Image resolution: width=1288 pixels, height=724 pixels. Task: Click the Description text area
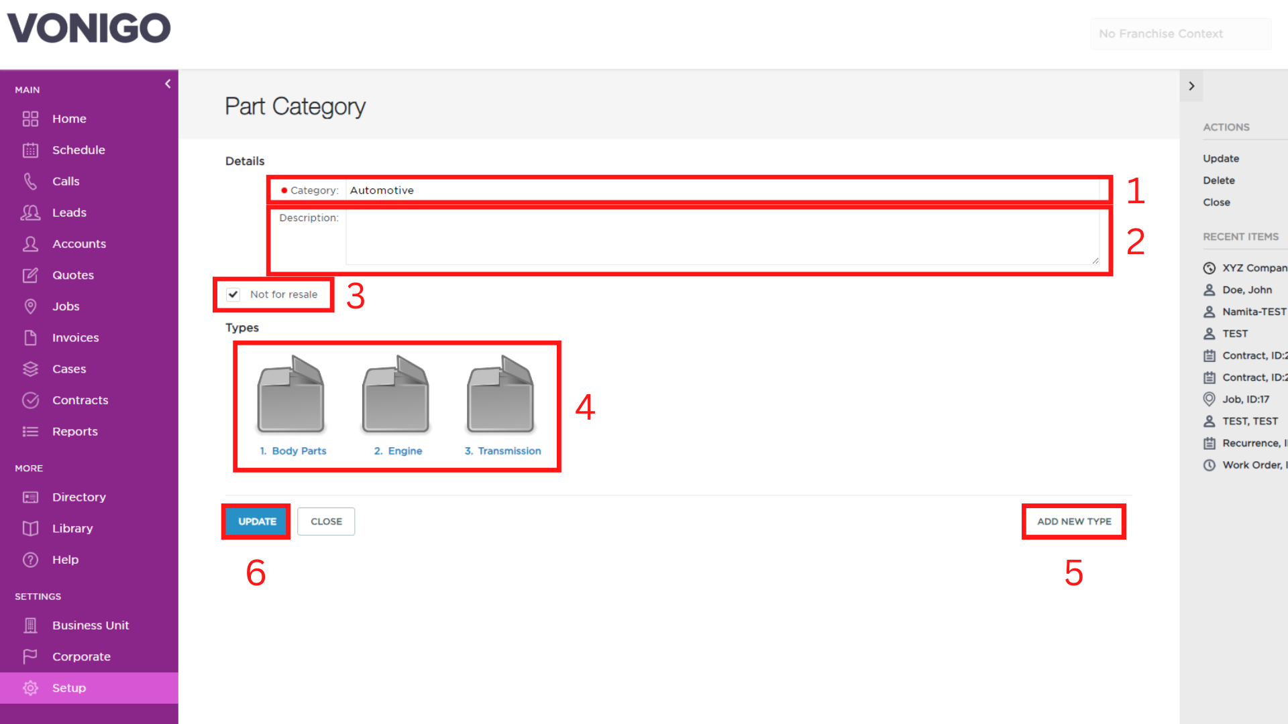(x=722, y=238)
